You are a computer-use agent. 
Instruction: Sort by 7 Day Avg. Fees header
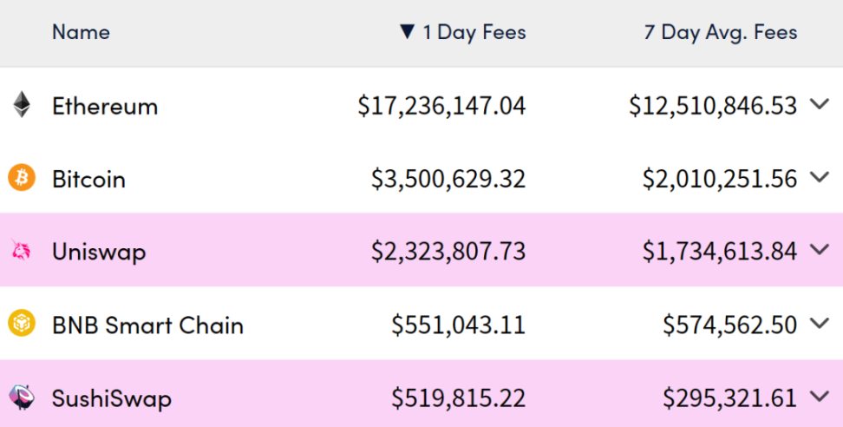[721, 32]
